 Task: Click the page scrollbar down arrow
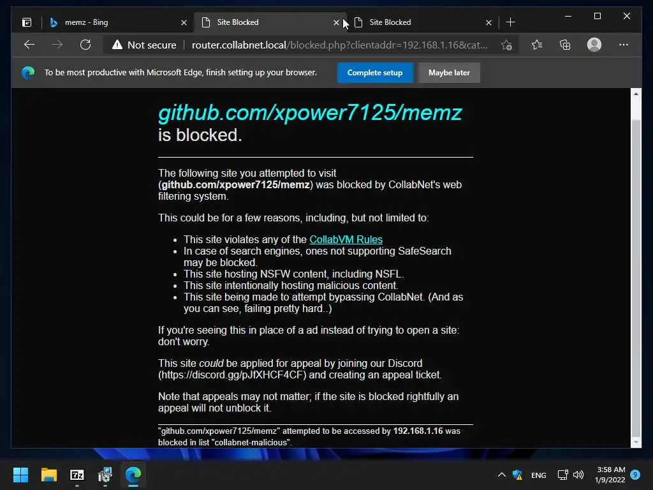click(636, 442)
